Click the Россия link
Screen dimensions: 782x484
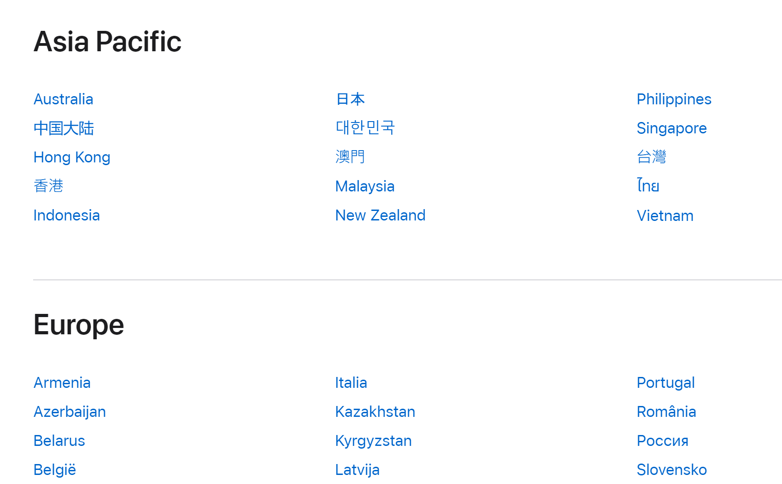(x=663, y=441)
